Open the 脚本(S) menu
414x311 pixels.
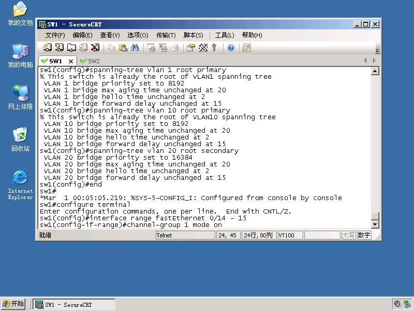(x=193, y=35)
